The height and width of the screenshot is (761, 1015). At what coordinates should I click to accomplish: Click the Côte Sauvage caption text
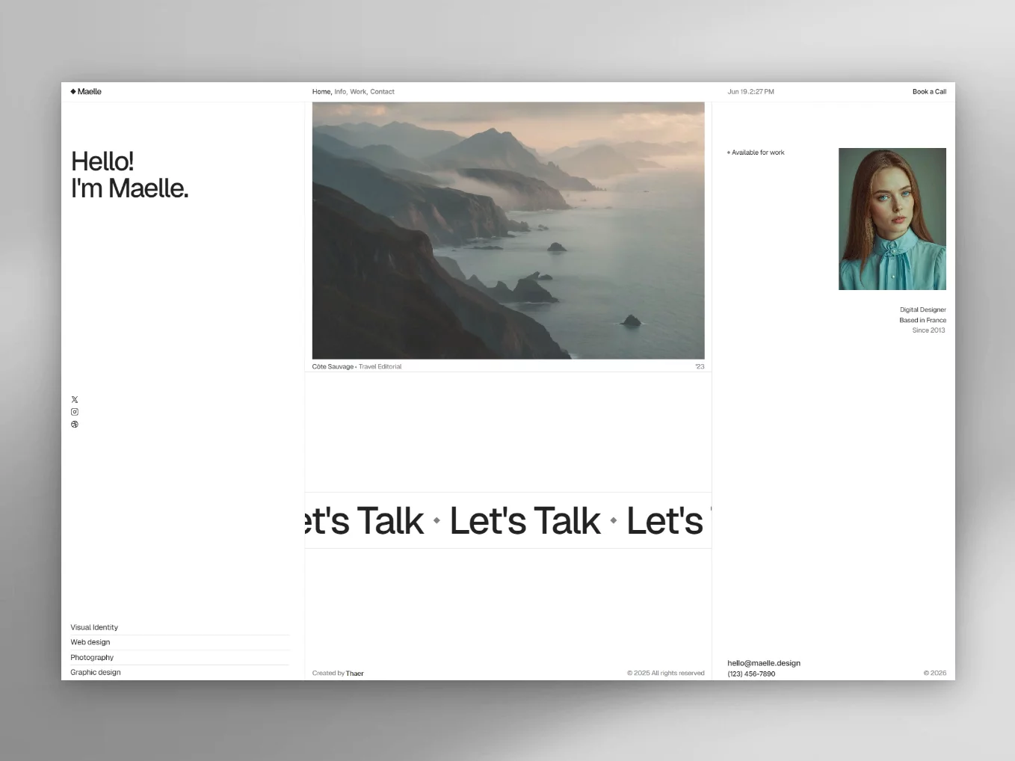333,366
